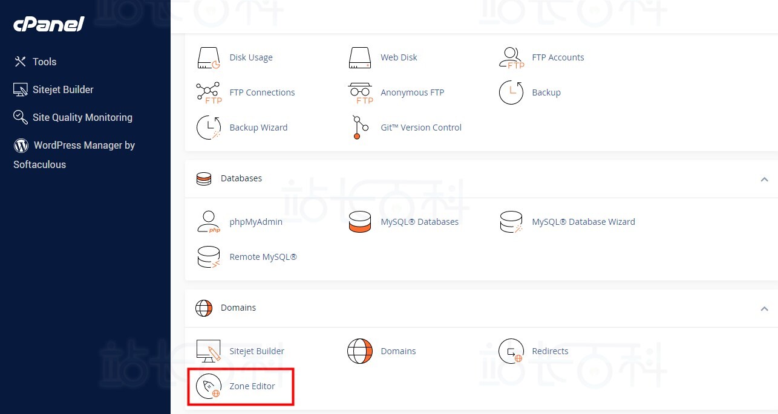Open the MySQL® Database Wizard link
Viewport: 778px width, 414px height.
583,222
